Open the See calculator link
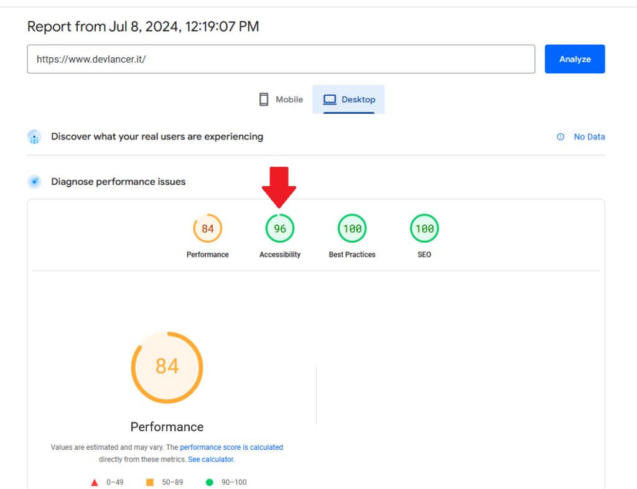637x489 pixels. [x=211, y=460]
